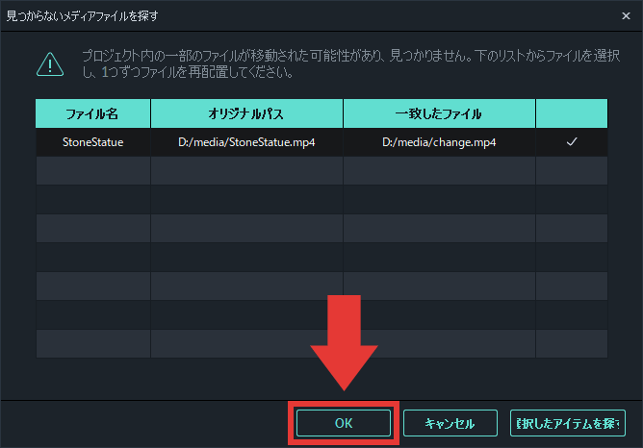Click the OK button
The height and width of the screenshot is (448, 643).
[344, 423]
